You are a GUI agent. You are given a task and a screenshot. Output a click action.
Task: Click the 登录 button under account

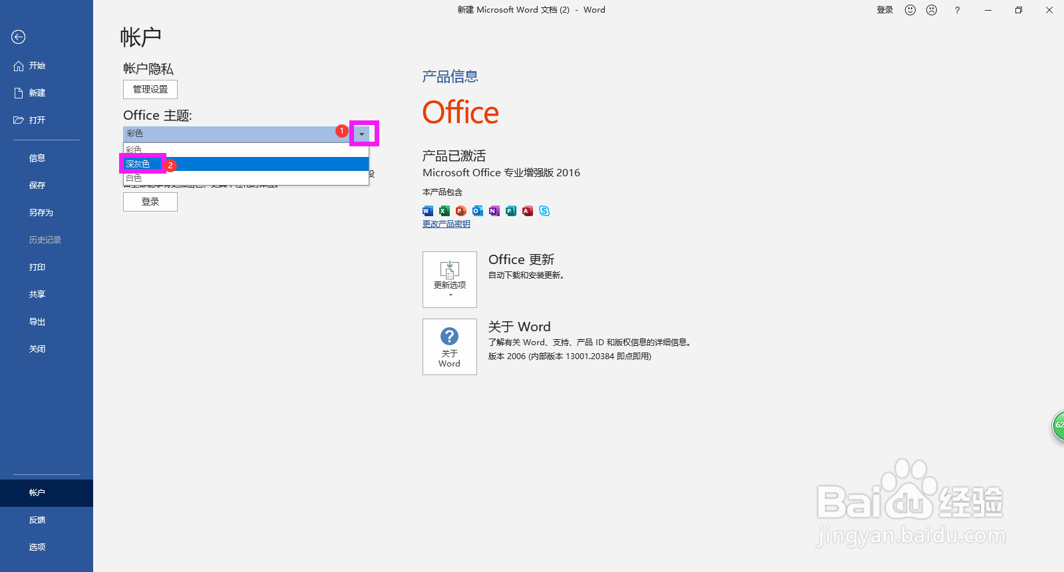tap(150, 202)
